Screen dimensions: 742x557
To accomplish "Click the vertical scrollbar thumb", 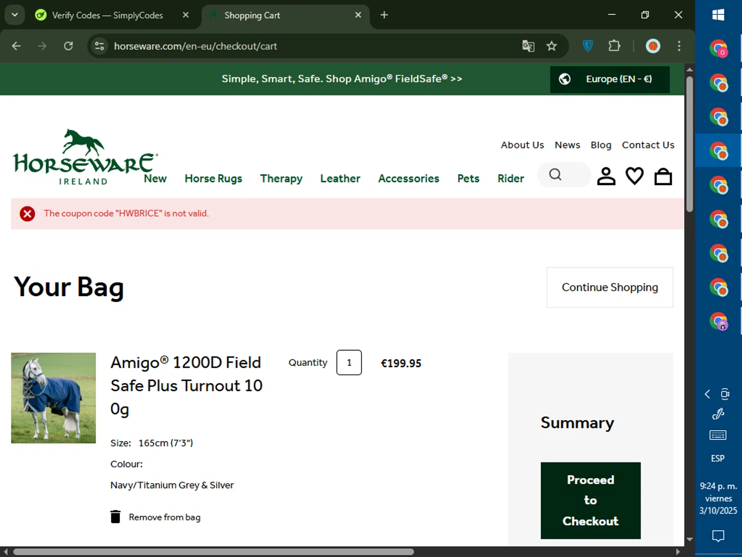I will coord(690,144).
